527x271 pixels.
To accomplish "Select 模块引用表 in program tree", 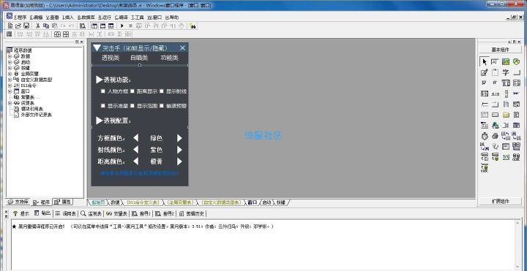I will [x=31, y=109].
